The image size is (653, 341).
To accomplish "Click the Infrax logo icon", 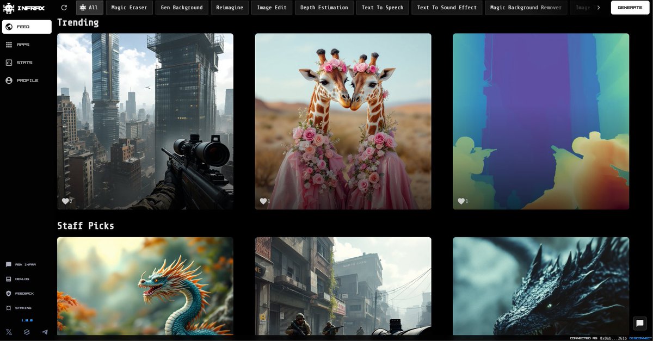I will point(9,8).
